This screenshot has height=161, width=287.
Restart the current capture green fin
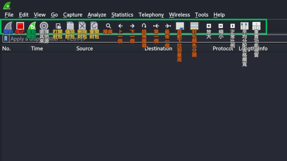point(32,26)
